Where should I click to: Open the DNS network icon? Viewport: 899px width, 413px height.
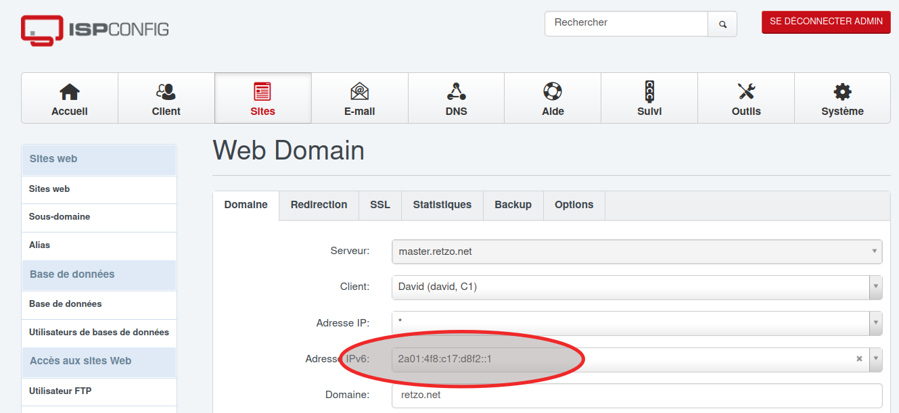pyautogui.click(x=456, y=92)
